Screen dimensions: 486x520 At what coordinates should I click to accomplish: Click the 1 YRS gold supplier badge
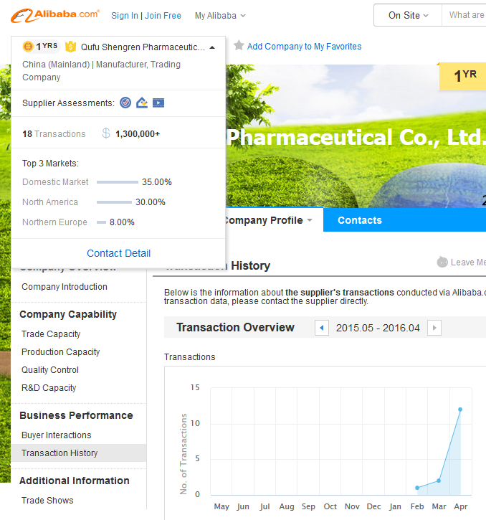click(41, 47)
